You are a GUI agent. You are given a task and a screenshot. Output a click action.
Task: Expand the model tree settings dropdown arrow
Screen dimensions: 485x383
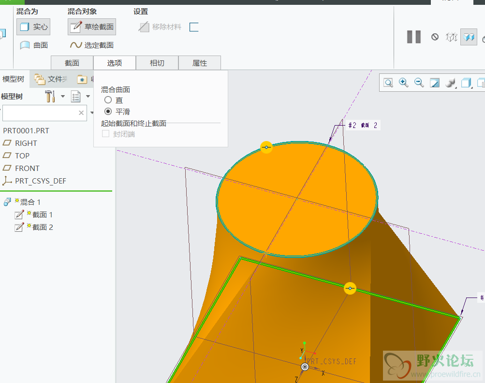[x=63, y=97]
